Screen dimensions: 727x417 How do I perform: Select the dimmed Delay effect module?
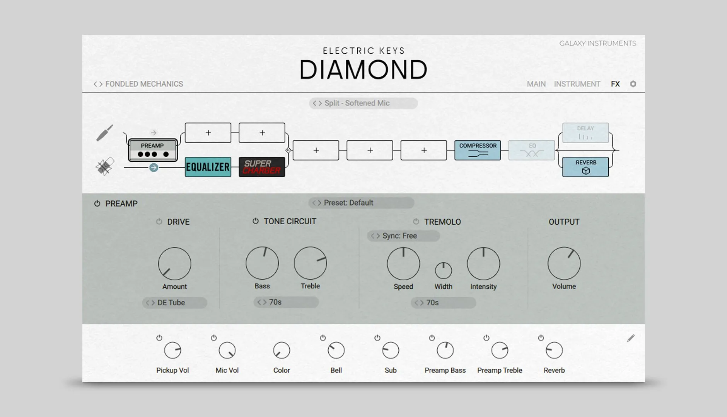pos(585,133)
